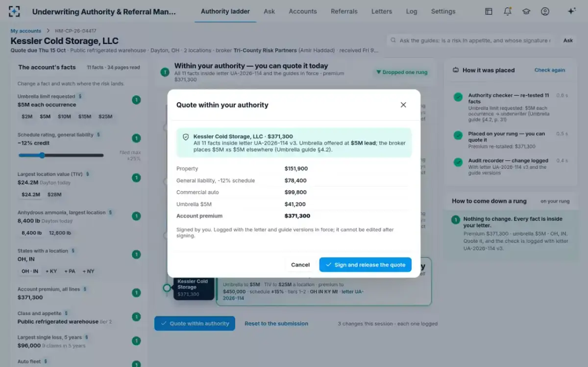Image resolution: width=588 pixels, height=367 pixels.
Task: Select the $28M TIV option
Action: tap(54, 194)
